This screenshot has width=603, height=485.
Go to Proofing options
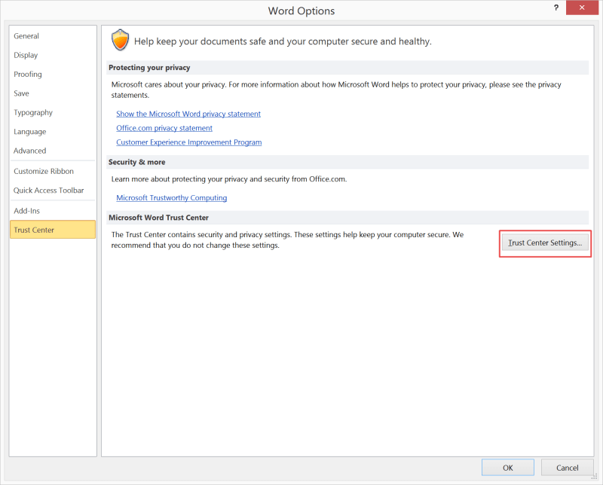[x=28, y=75]
